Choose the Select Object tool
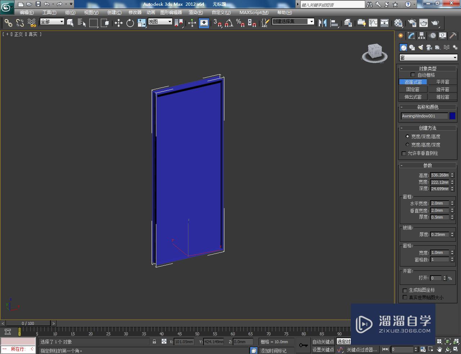Screen dimensions: 461x354 (x=70, y=23)
